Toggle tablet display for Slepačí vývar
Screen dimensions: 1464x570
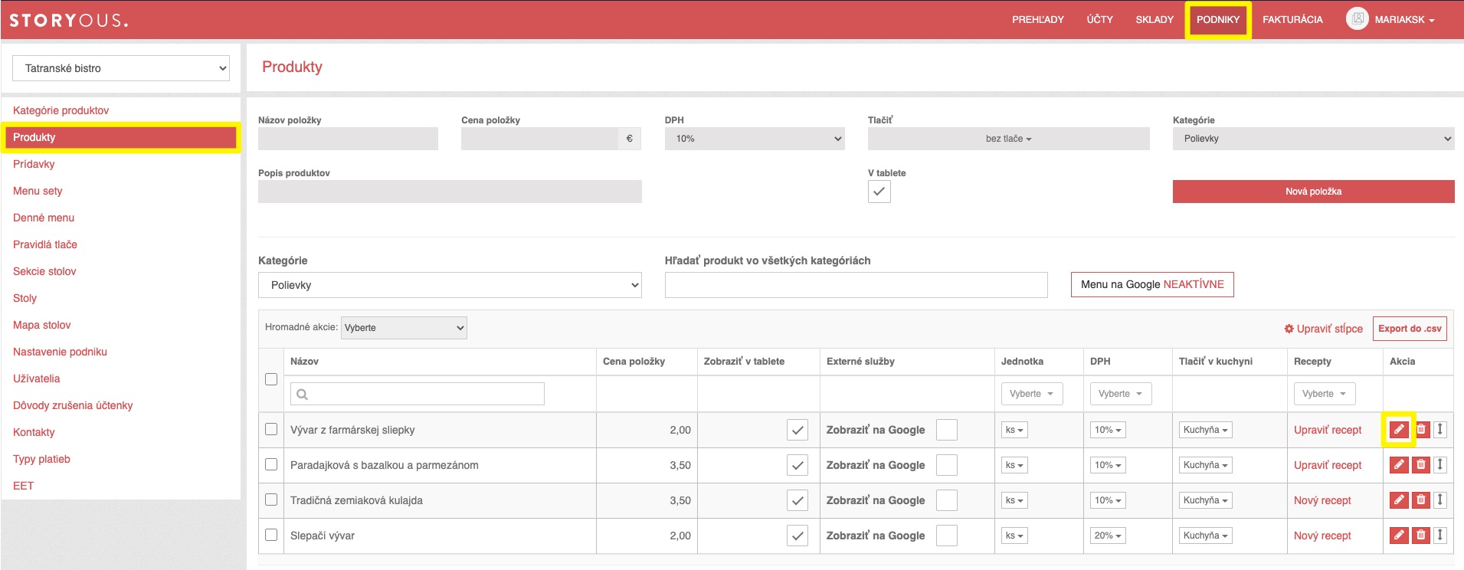798,536
